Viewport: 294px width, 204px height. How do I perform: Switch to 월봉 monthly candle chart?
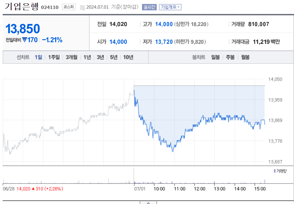tap(245, 57)
